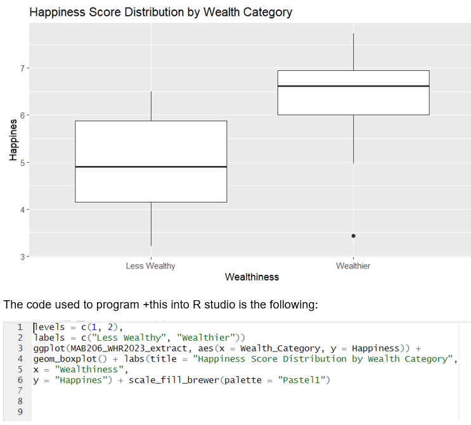Click the outlier point below Wealthier box
The height and width of the screenshot is (425, 471).
[x=354, y=236]
